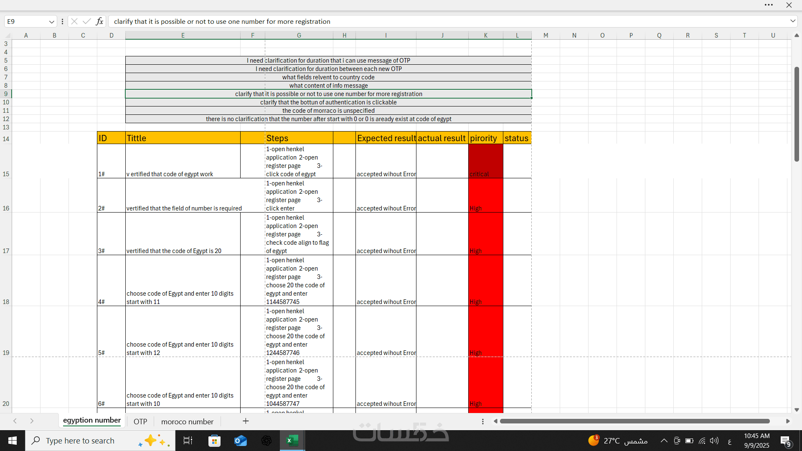
Task: Switch to the moroco number sheet tab
Action: click(x=187, y=421)
